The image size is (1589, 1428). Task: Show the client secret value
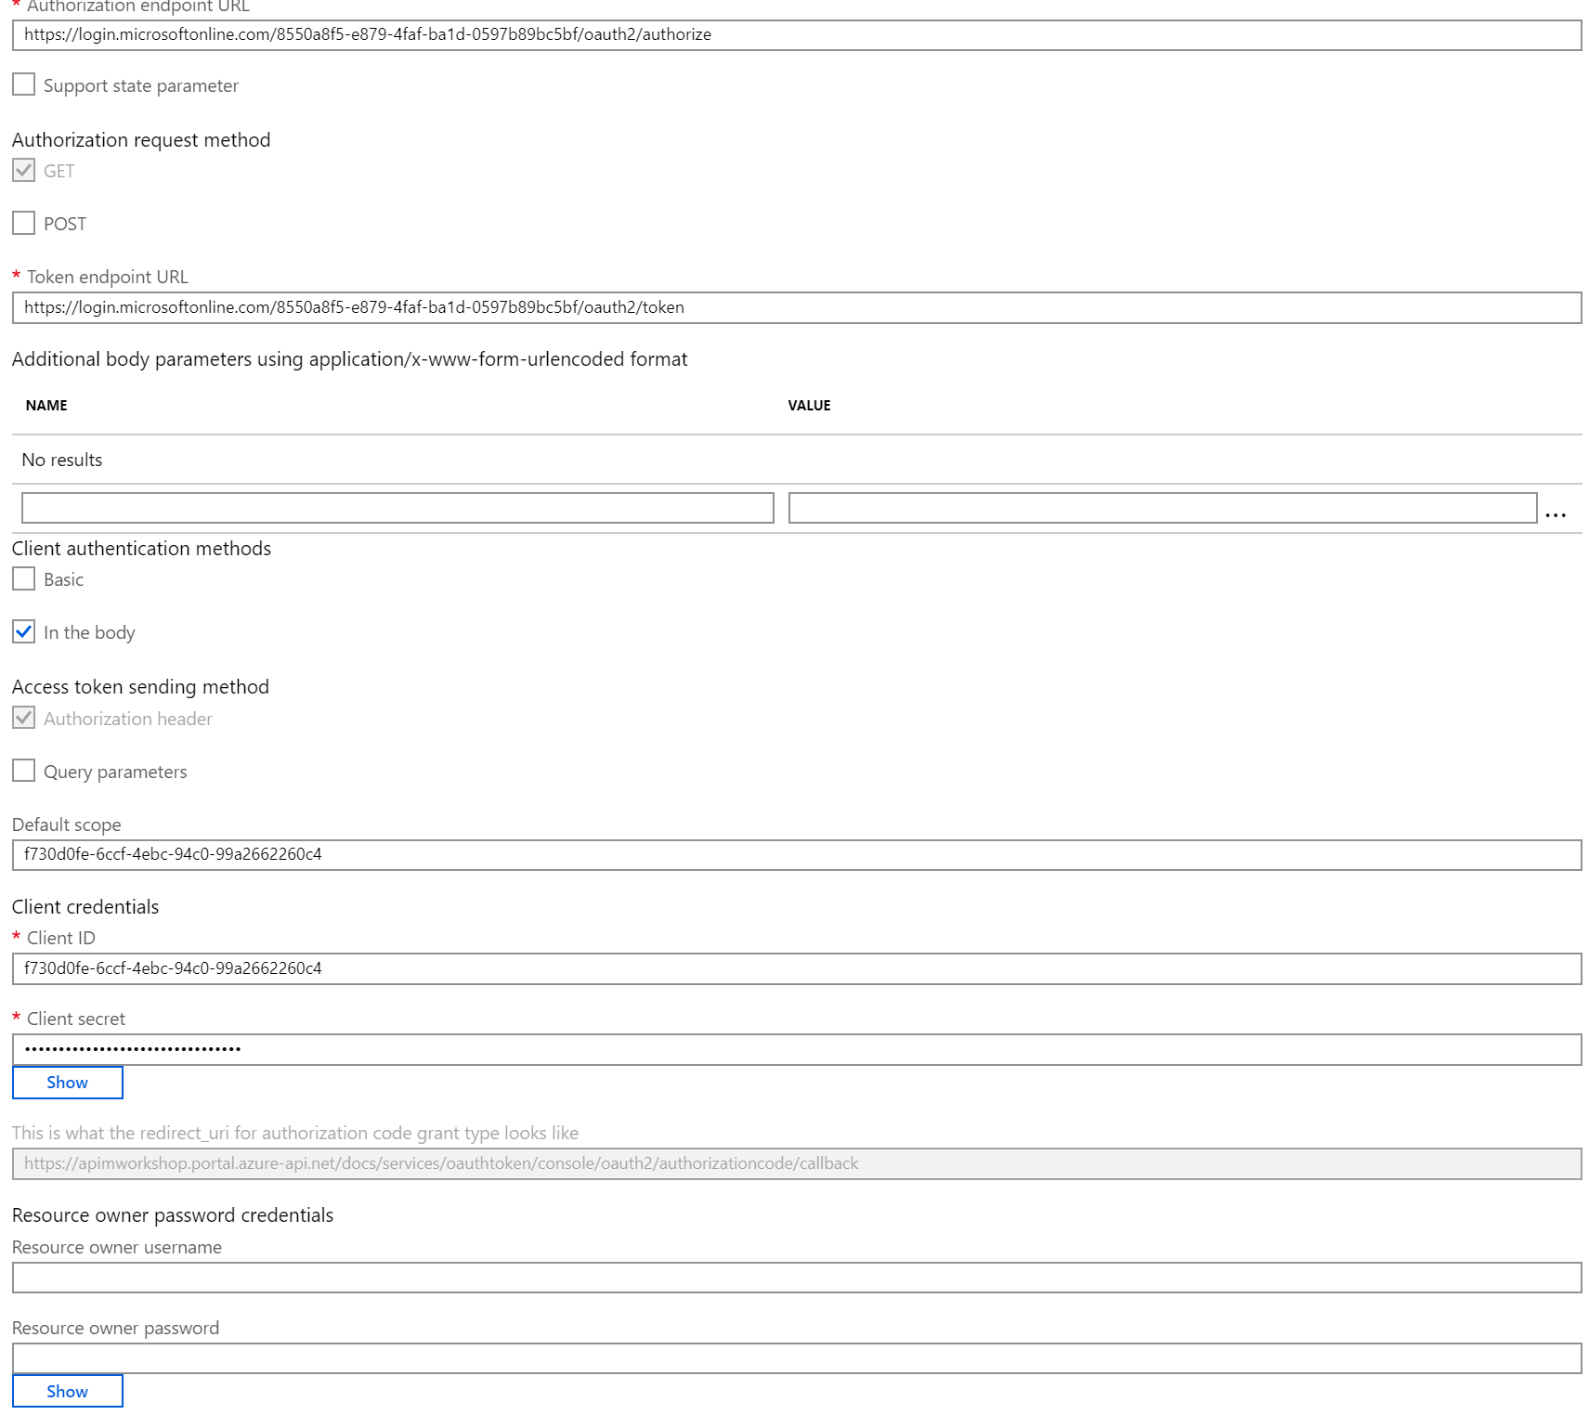(67, 1082)
